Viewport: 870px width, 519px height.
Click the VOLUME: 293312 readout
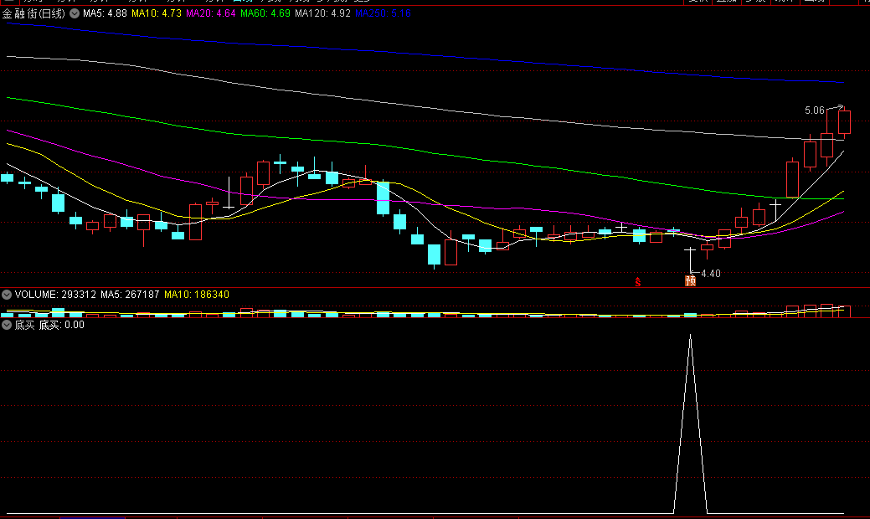[55, 295]
